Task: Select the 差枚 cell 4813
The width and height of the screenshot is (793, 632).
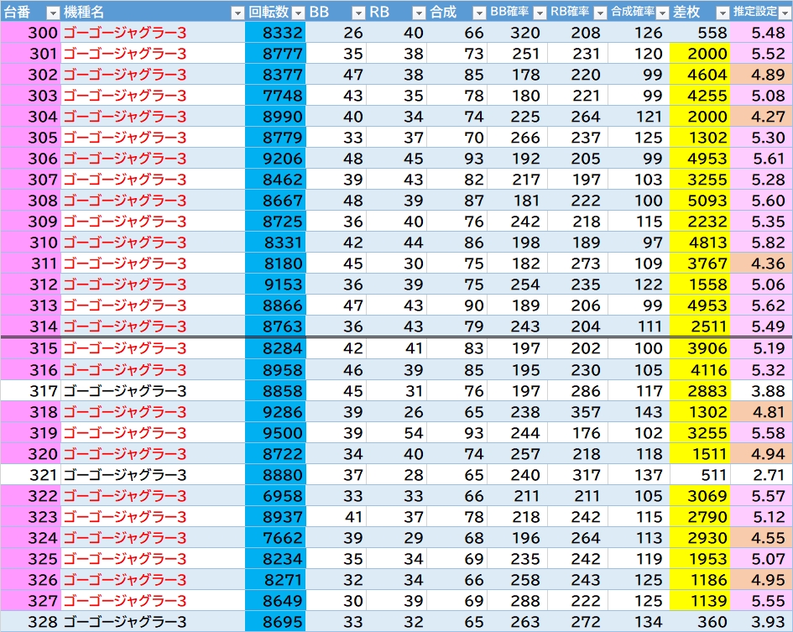Action: tap(700, 243)
